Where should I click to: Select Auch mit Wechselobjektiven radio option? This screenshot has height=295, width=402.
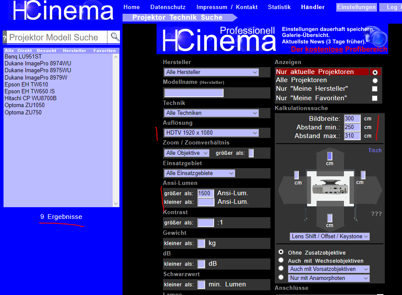[281, 260]
